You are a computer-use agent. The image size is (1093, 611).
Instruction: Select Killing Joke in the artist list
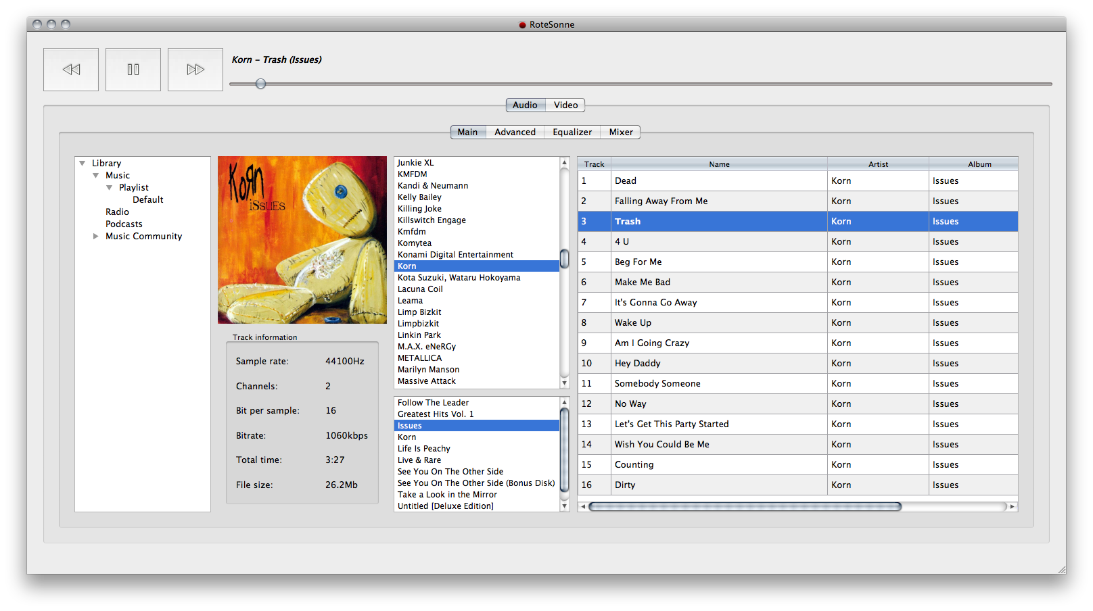point(477,208)
